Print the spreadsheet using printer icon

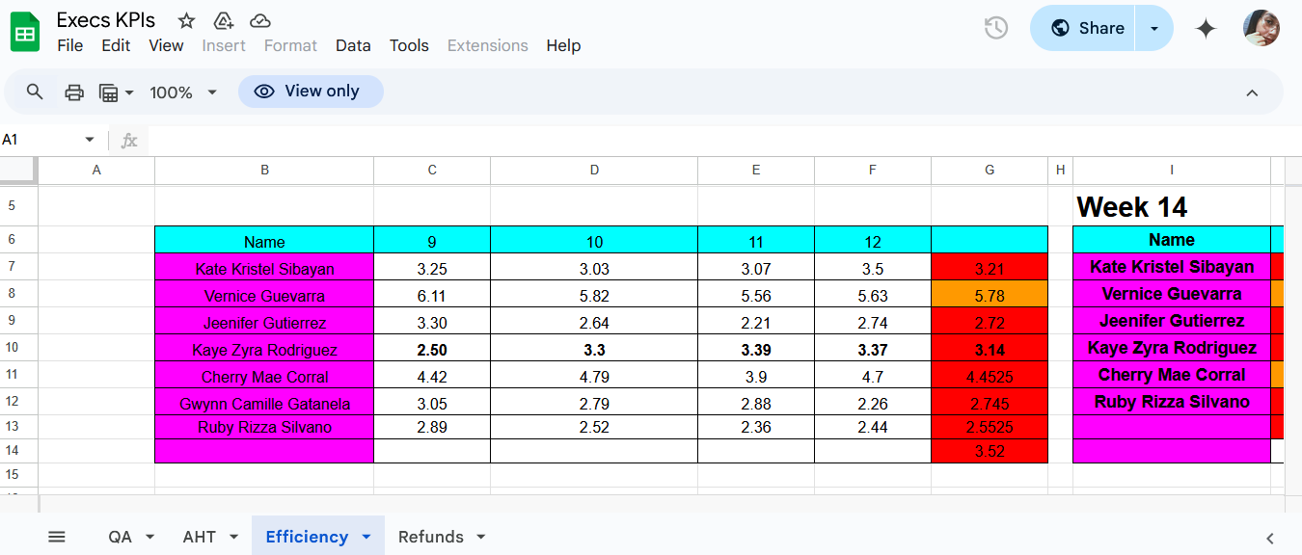coord(74,92)
